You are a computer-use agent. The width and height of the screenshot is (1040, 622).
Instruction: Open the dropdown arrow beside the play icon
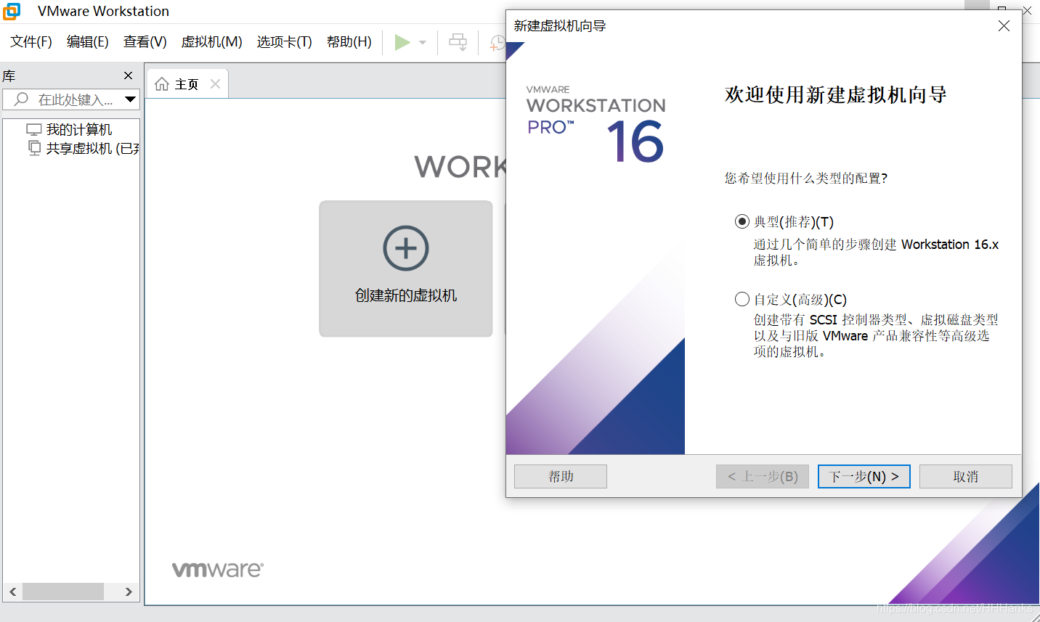tap(423, 42)
